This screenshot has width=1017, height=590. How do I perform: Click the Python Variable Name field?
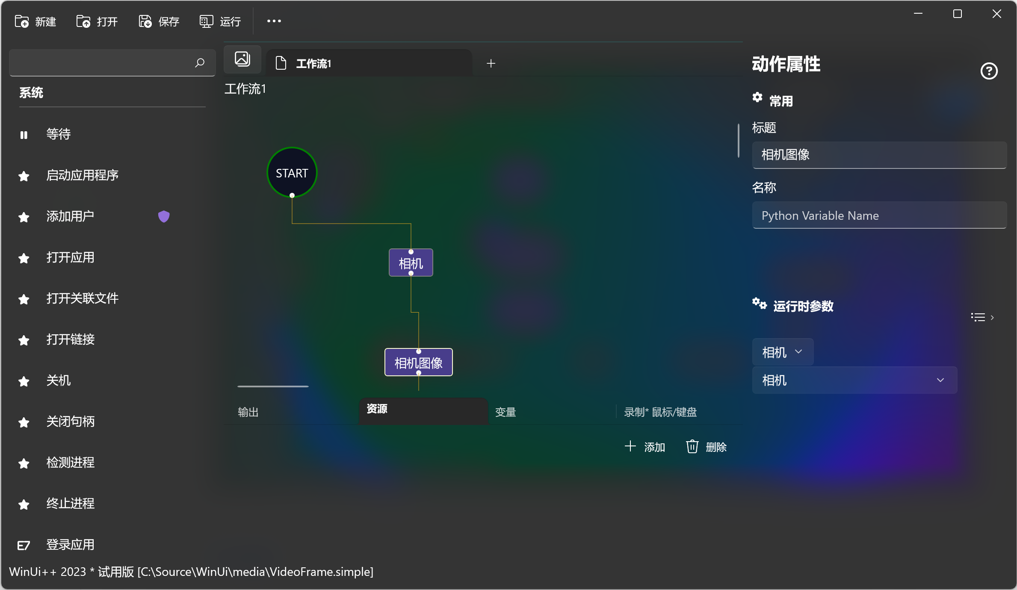tap(879, 215)
